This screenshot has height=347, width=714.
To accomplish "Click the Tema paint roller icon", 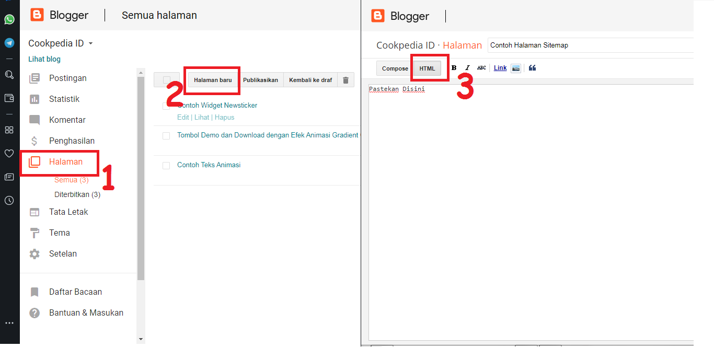I will click(34, 233).
